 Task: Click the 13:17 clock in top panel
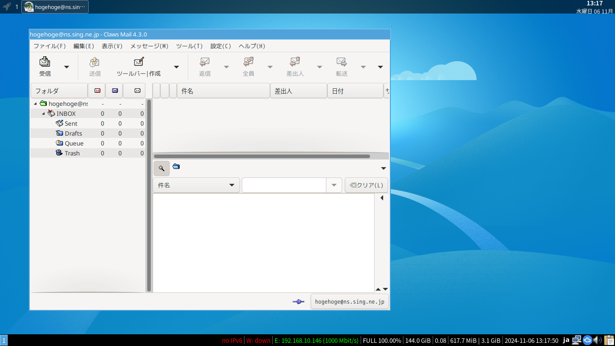[x=594, y=4]
